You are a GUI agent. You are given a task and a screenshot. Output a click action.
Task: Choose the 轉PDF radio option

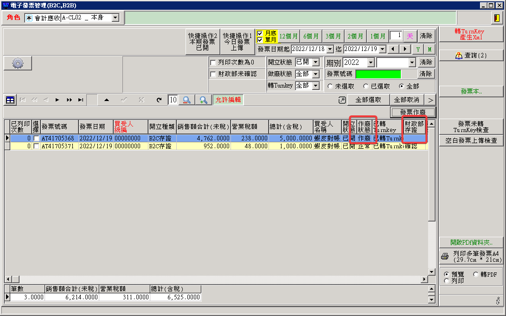[476, 274]
